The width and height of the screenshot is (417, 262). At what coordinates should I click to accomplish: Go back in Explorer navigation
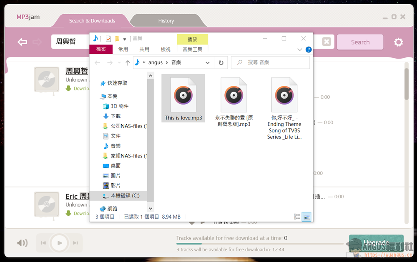[97, 63]
